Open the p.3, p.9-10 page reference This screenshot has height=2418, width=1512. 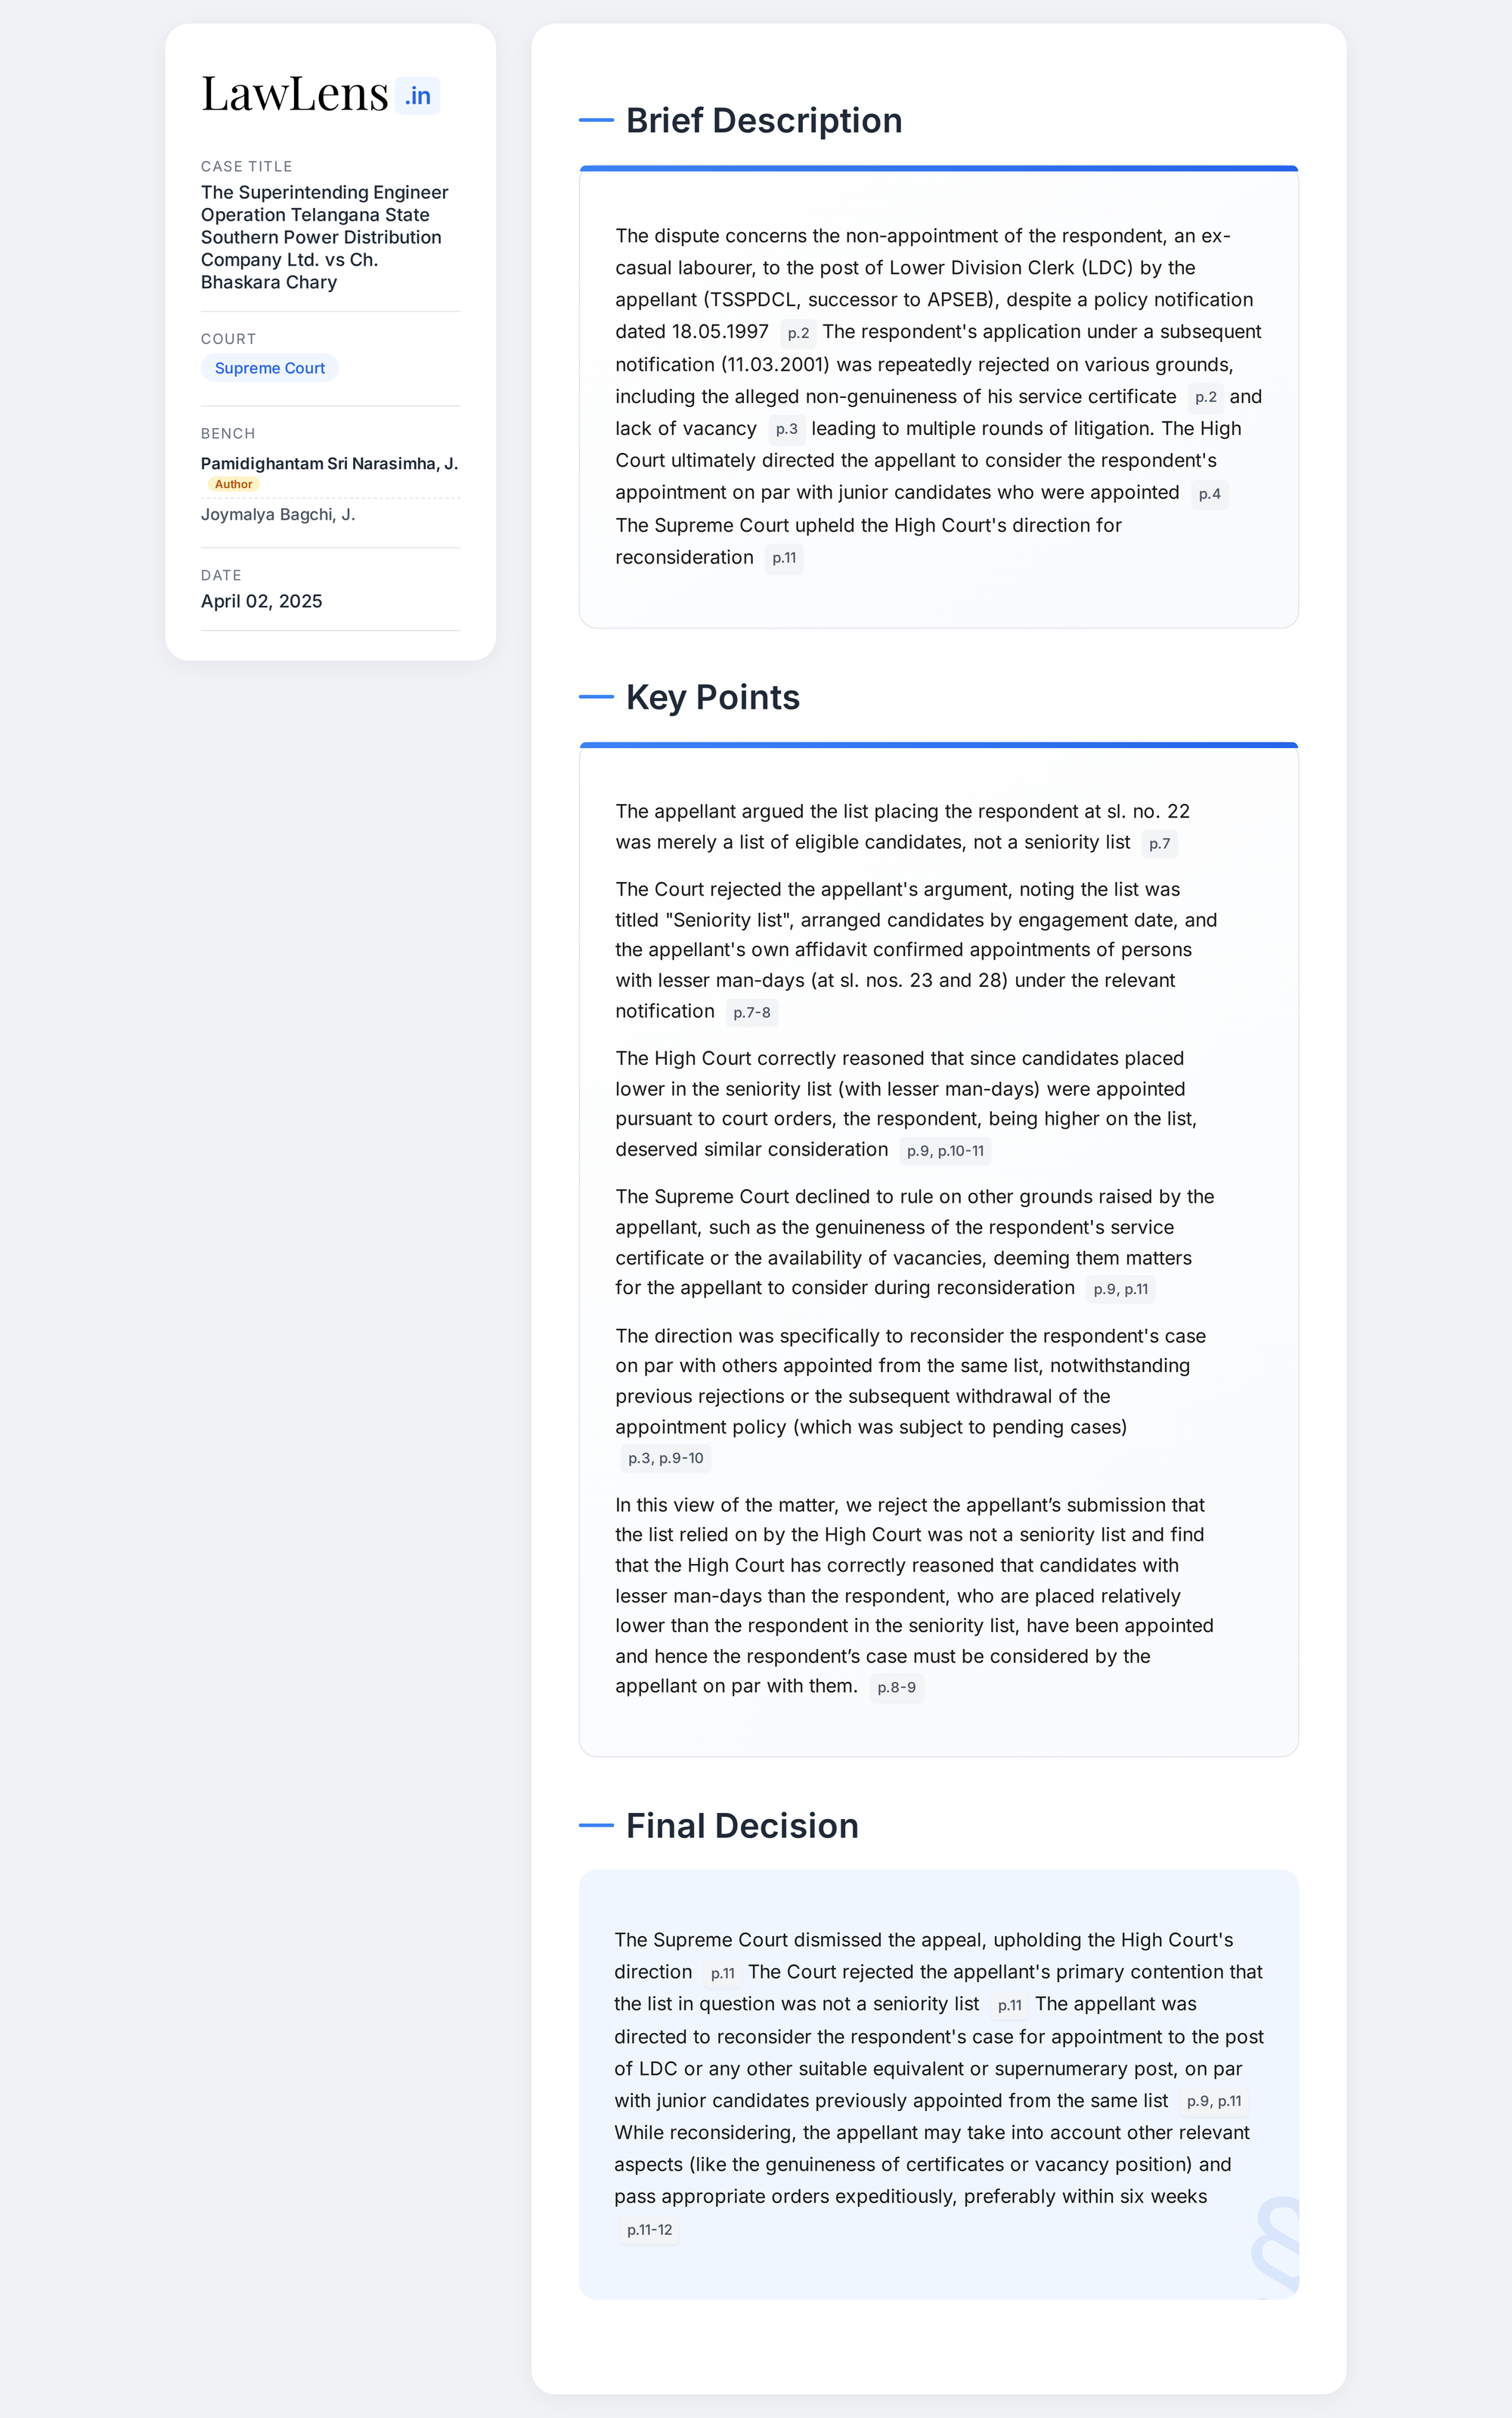[665, 1457]
